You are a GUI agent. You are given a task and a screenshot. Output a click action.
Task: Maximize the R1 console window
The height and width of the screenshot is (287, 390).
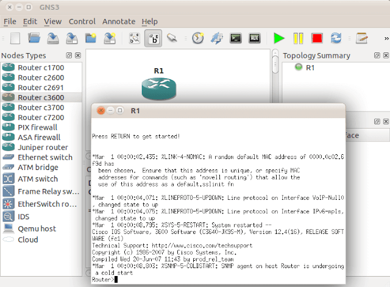point(120,110)
